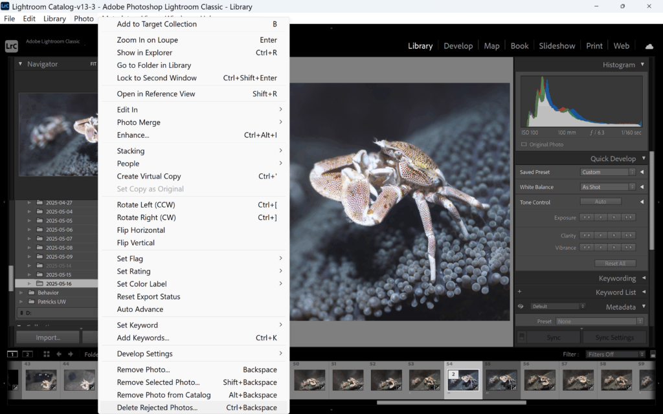Click the Sync Settings button

(614, 337)
